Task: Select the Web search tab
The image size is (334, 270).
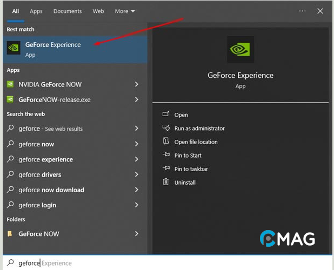Action: coord(98,11)
